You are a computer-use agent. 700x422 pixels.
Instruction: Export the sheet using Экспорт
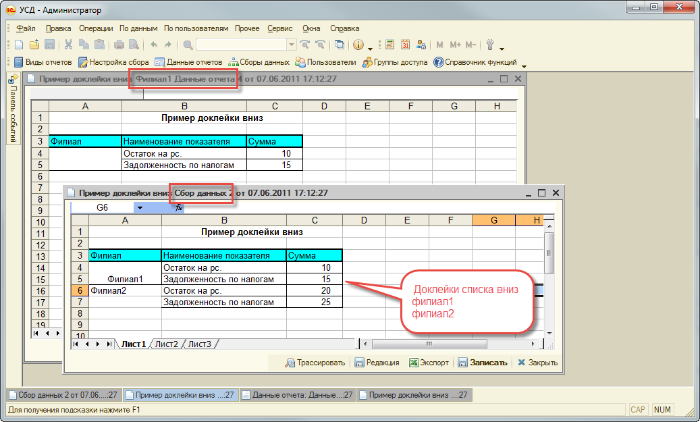point(429,363)
